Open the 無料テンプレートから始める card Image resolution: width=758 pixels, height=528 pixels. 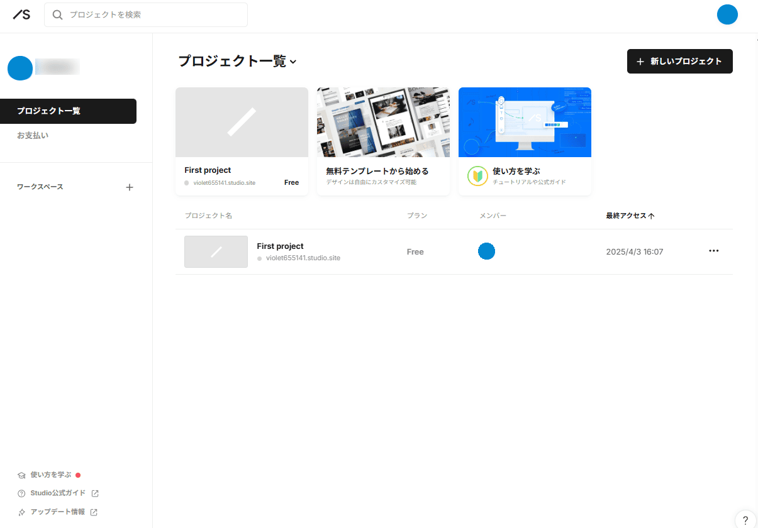point(383,141)
